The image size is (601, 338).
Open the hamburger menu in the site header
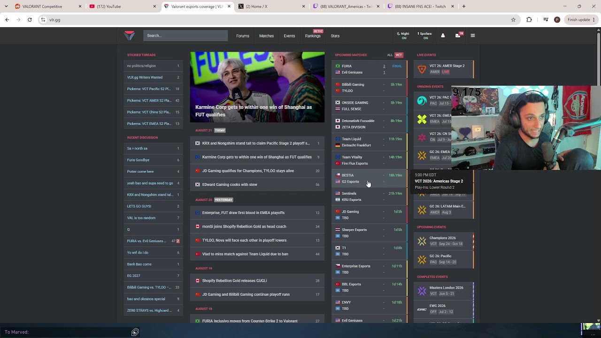click(x=472, y=36)
